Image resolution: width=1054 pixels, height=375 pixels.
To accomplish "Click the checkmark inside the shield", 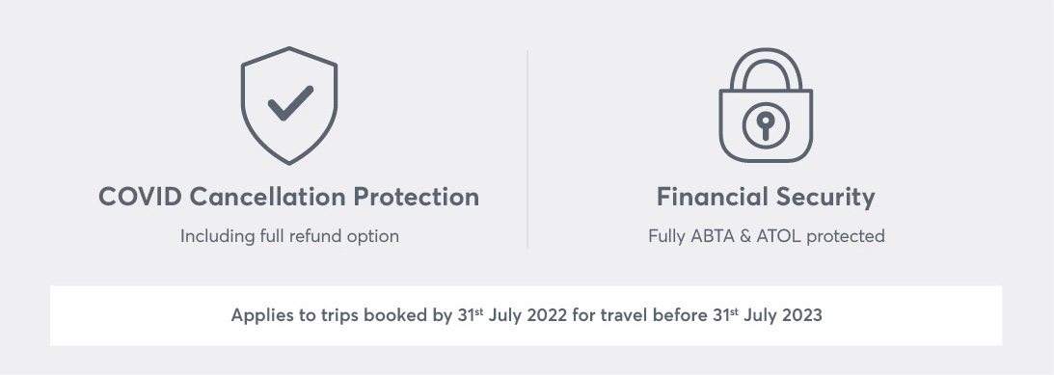I will 290,103.
